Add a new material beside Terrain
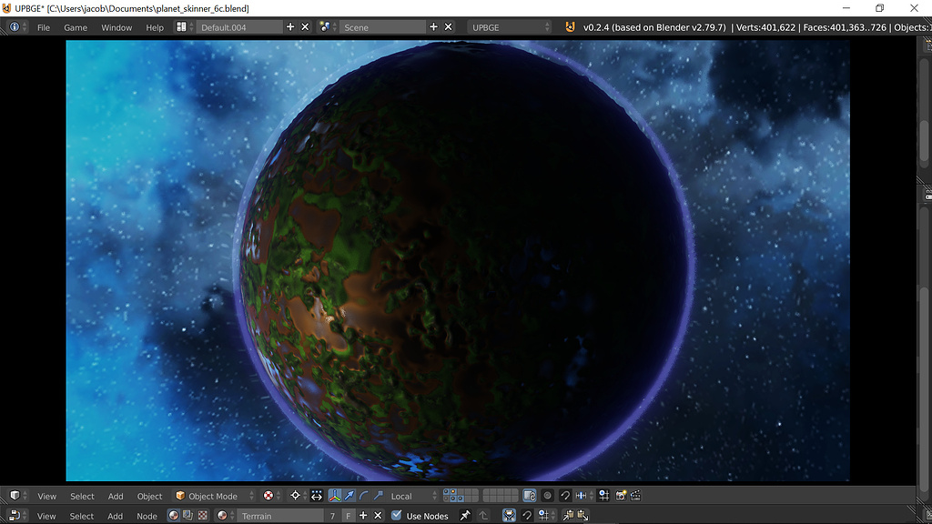932x524 pixels. click(363, 516)
